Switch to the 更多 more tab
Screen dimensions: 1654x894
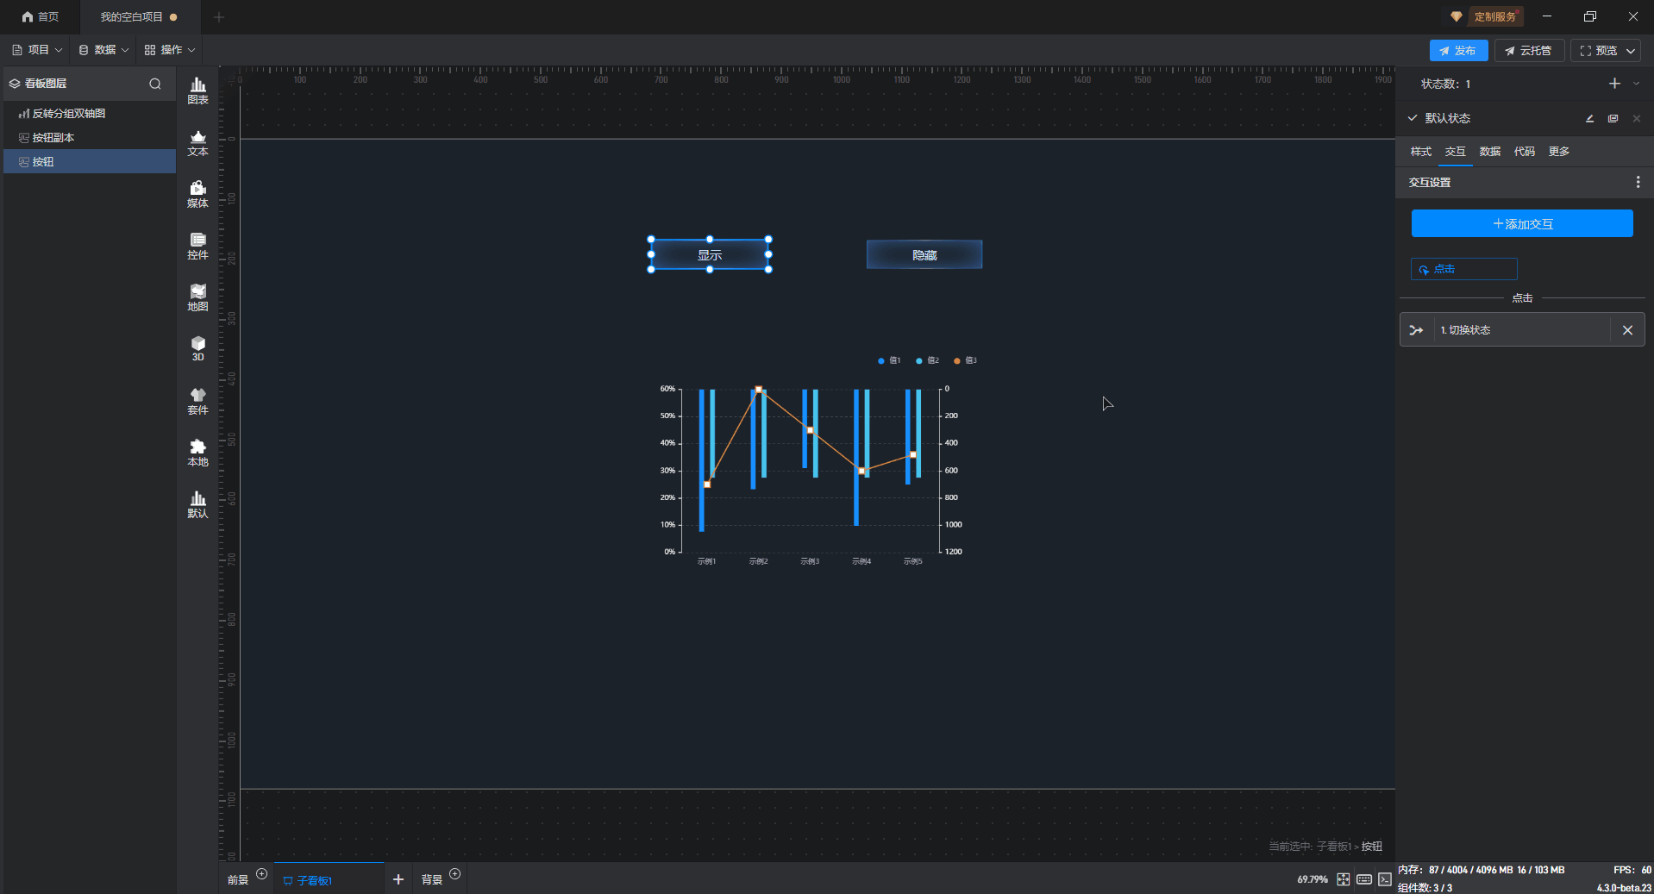point(1559,152)
